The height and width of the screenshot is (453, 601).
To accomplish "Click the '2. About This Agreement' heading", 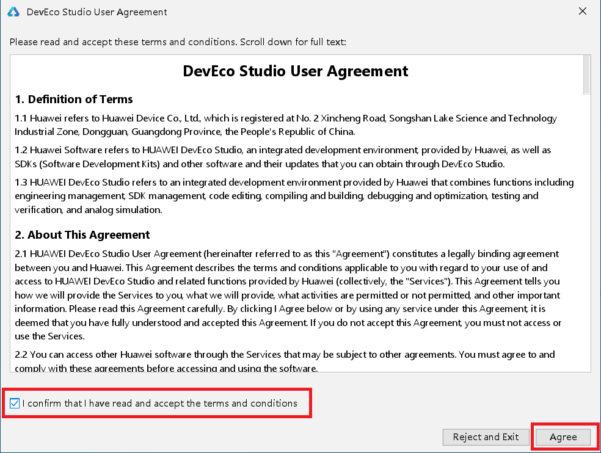I will pyautogui.click(x=82, y=234).
